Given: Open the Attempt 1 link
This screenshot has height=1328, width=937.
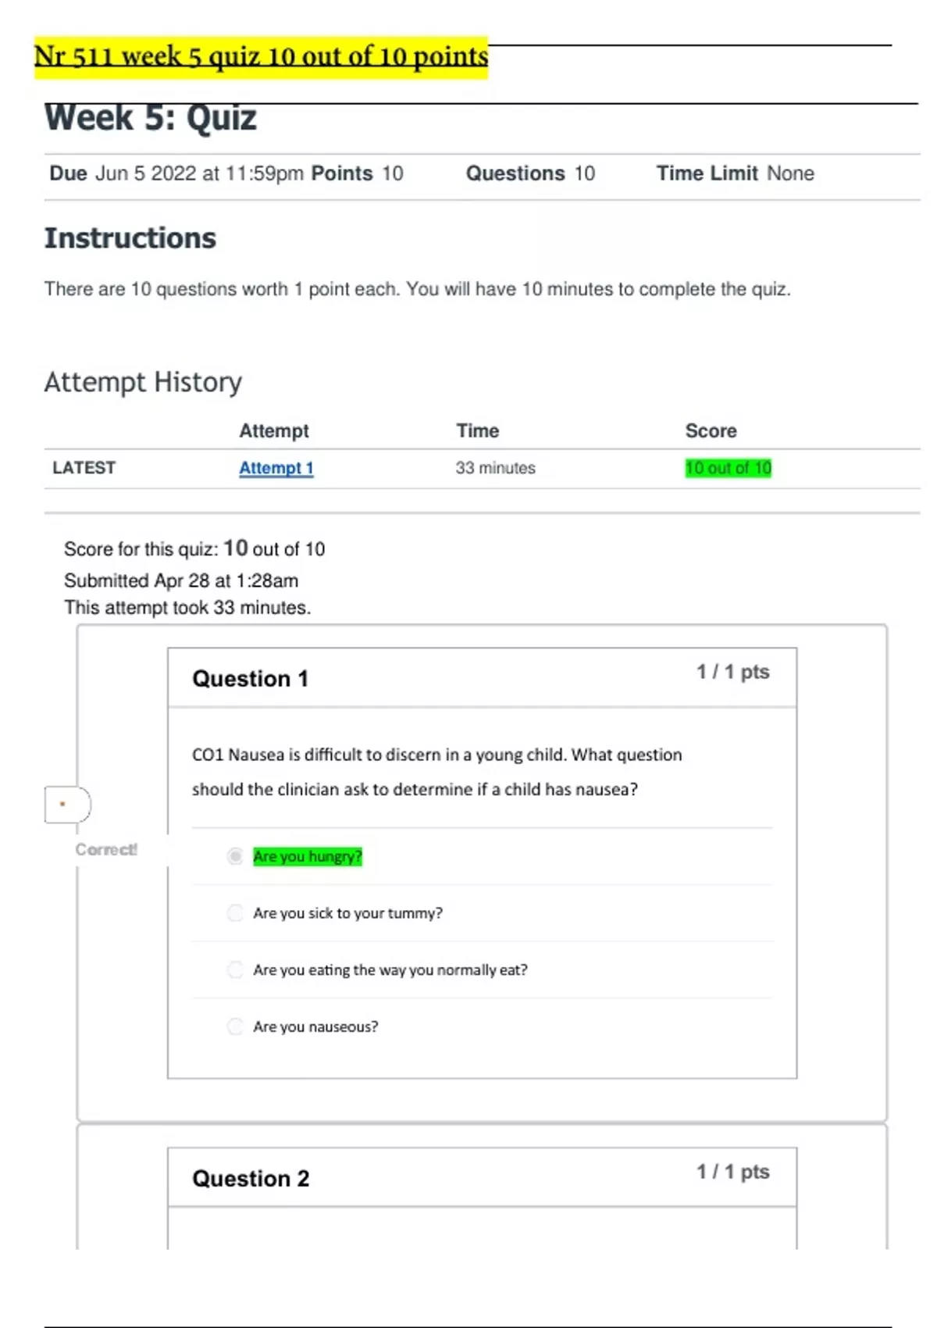Looking at the screenshot, I should point(276,468).
